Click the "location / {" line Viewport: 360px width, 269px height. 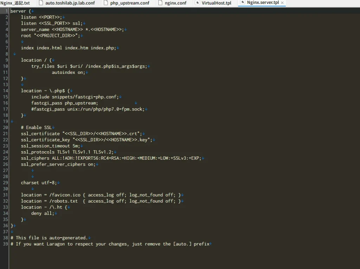(36, 60)
